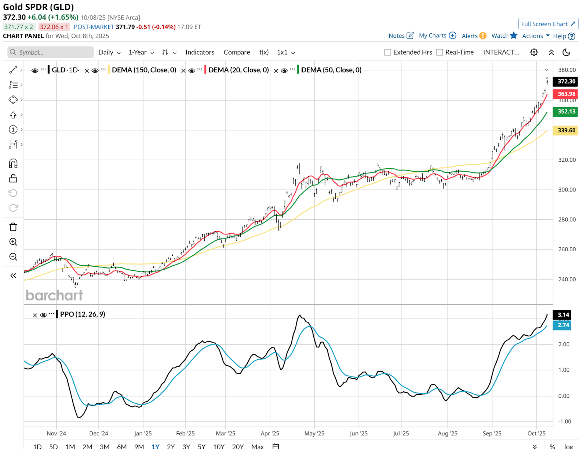This screenshot has height=449, width=587.
Task: Open the Indicators menu
Action: [x=200, y=52]
